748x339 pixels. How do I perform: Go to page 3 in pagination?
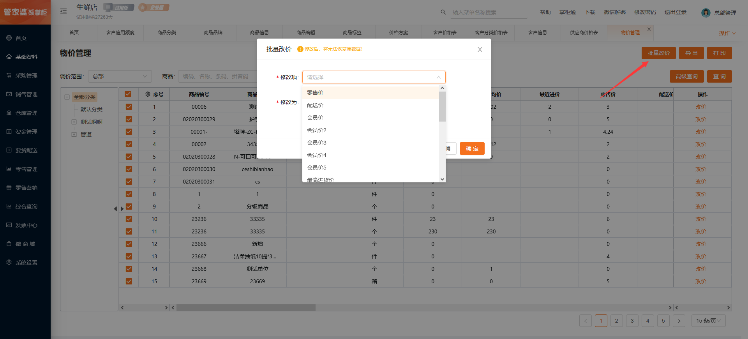click(632, 321)
